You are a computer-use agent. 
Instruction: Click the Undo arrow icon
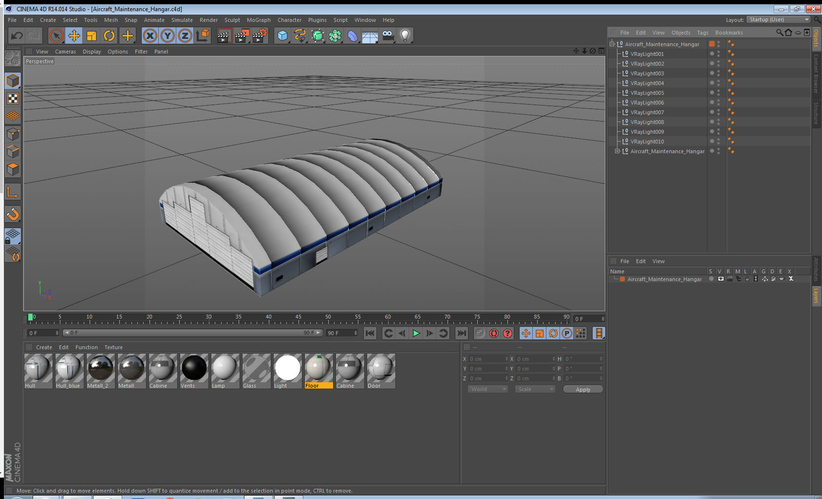click(17, 36)
